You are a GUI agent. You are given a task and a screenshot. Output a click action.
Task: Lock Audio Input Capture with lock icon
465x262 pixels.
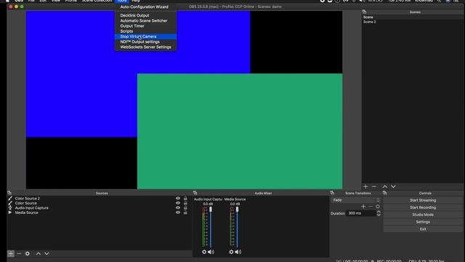(x=185, y=208)
